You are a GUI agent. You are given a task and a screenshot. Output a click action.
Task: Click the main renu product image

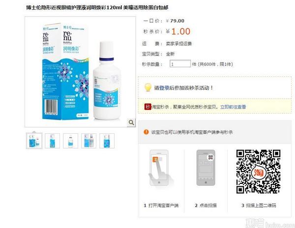tap(80, 72)
